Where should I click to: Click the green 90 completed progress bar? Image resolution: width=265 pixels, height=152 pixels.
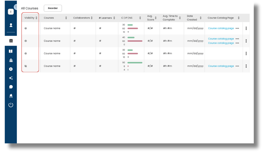click(x=135, y=63)
